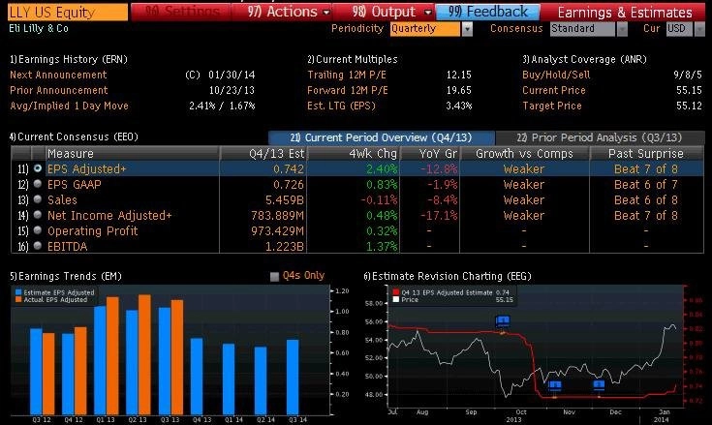Click the blue Estimate EPS Adjusted legend swatch
This screenshot has height=425, width=712.
pos(18,292)
